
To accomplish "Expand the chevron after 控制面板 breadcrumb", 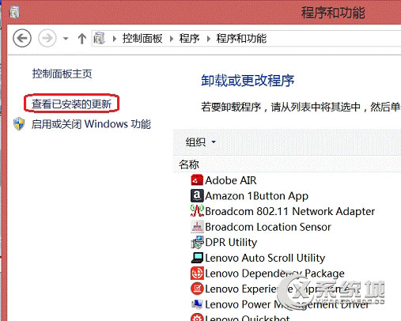I will pos(172,39).
